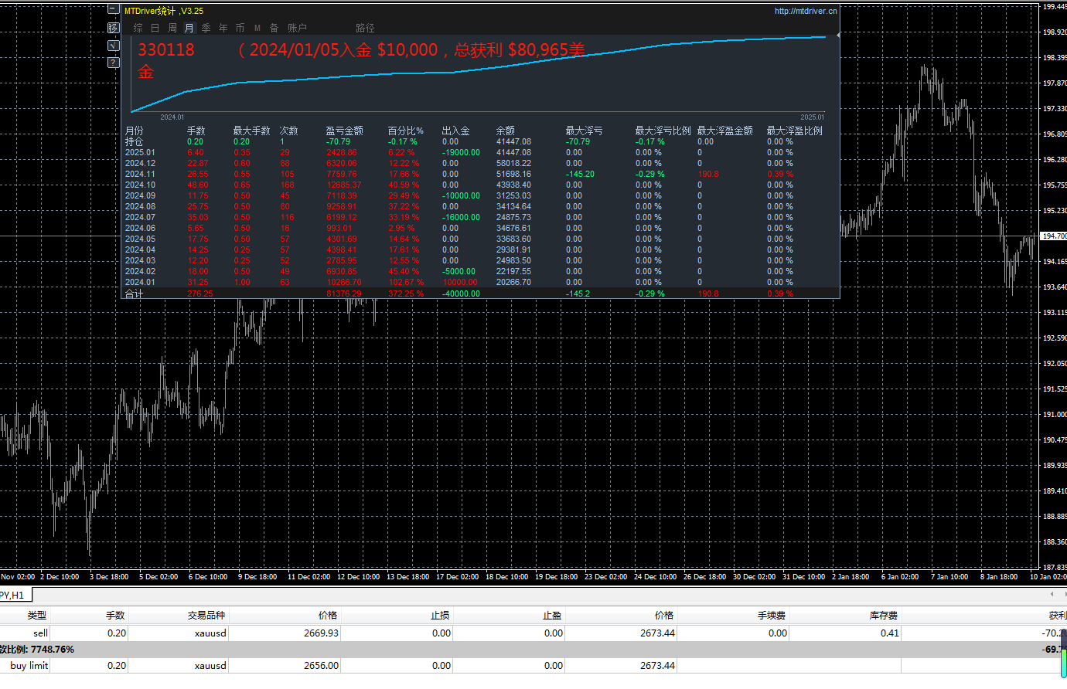Switch to the 季 quarterly tab
Image resolution: width=1067 pixels, height=689 pixels.
pyautogui.click(x=206, y=28)
